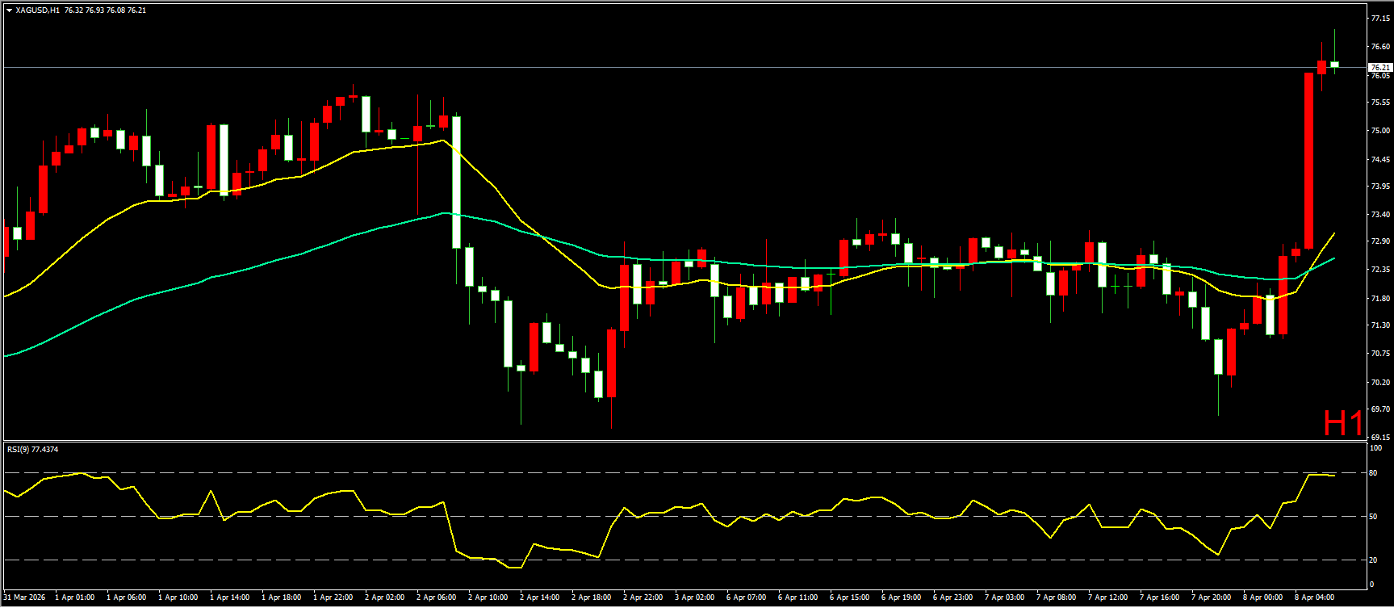Click the 76.21 current price tag

pos(1380,67)
